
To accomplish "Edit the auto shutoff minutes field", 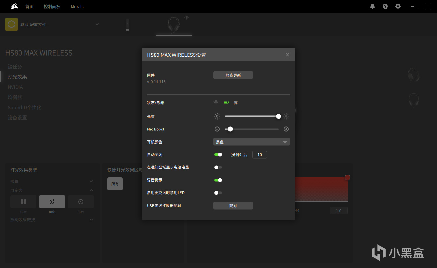I will [260, 155].
